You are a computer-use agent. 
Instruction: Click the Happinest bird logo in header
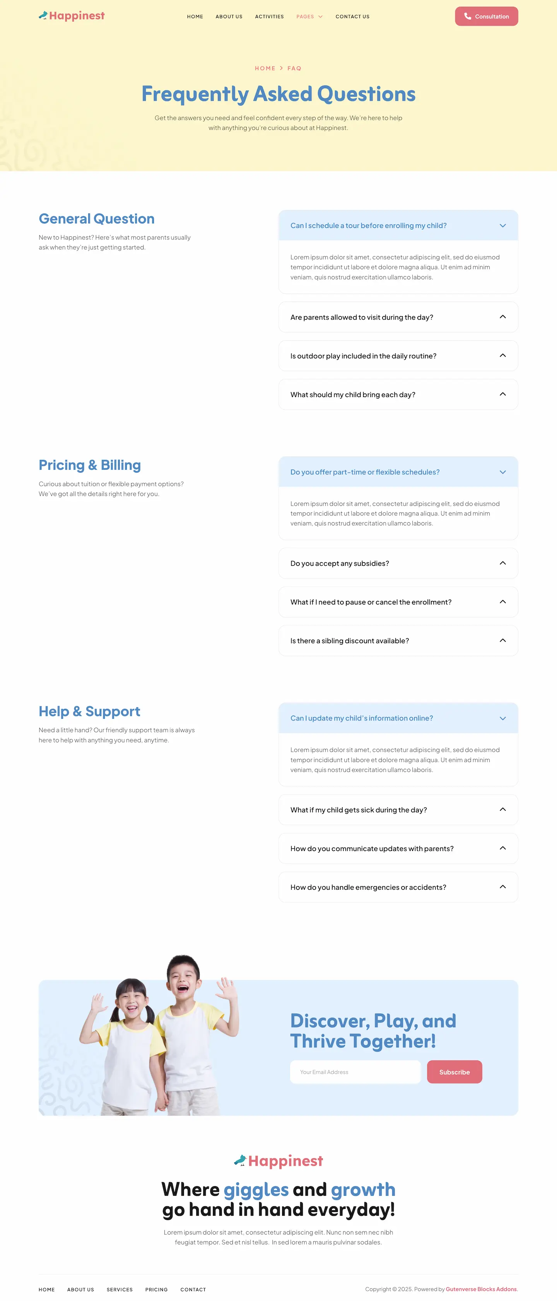(x=72, y=16)
